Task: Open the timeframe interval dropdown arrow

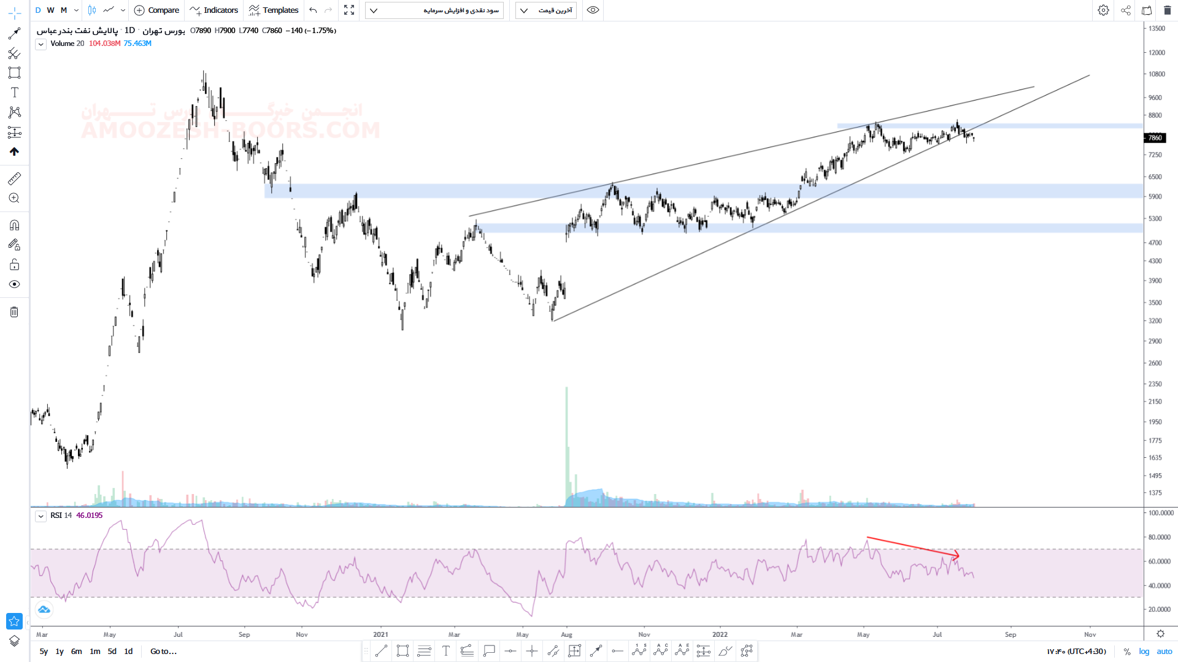Action: 76,10
